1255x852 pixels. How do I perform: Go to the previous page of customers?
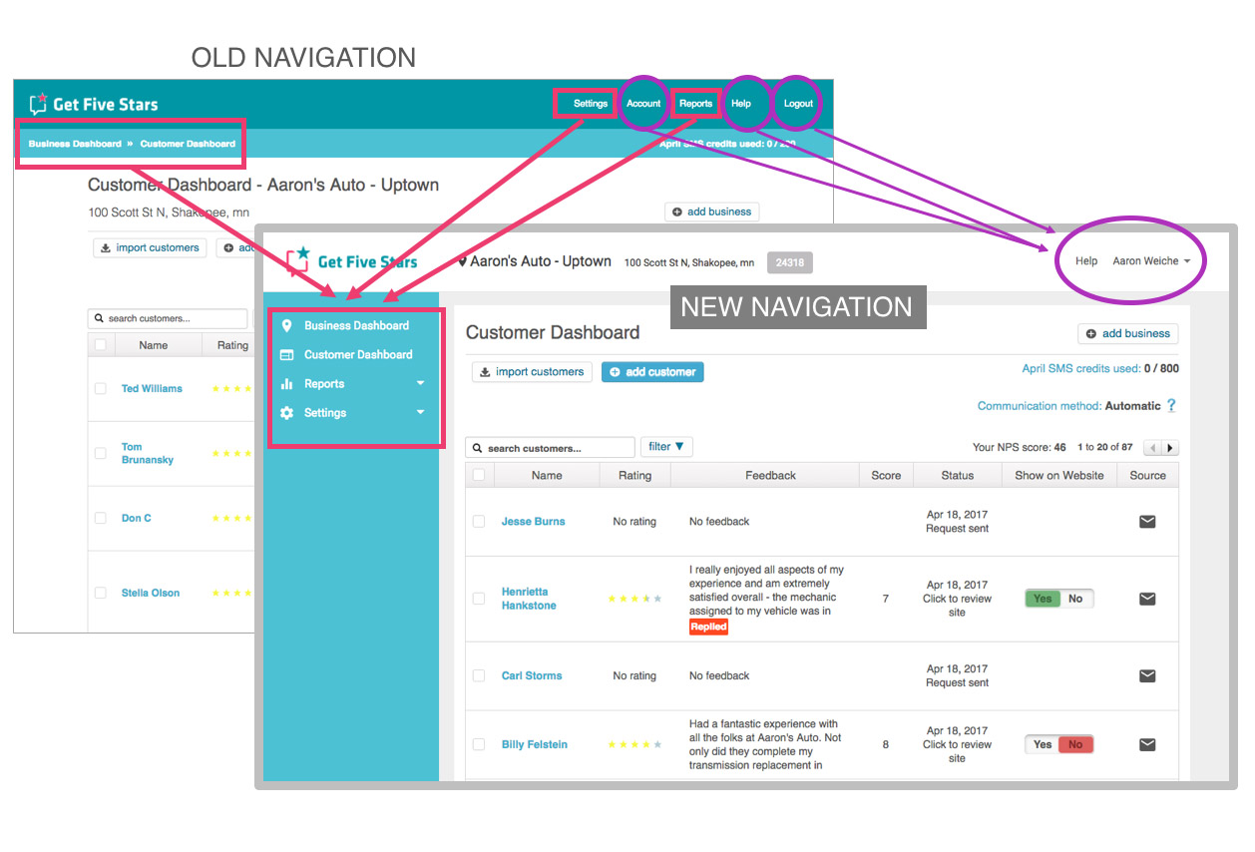point(1153,448)
